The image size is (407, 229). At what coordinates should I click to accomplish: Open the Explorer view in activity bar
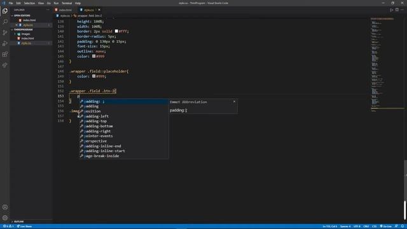coord(5,11)
